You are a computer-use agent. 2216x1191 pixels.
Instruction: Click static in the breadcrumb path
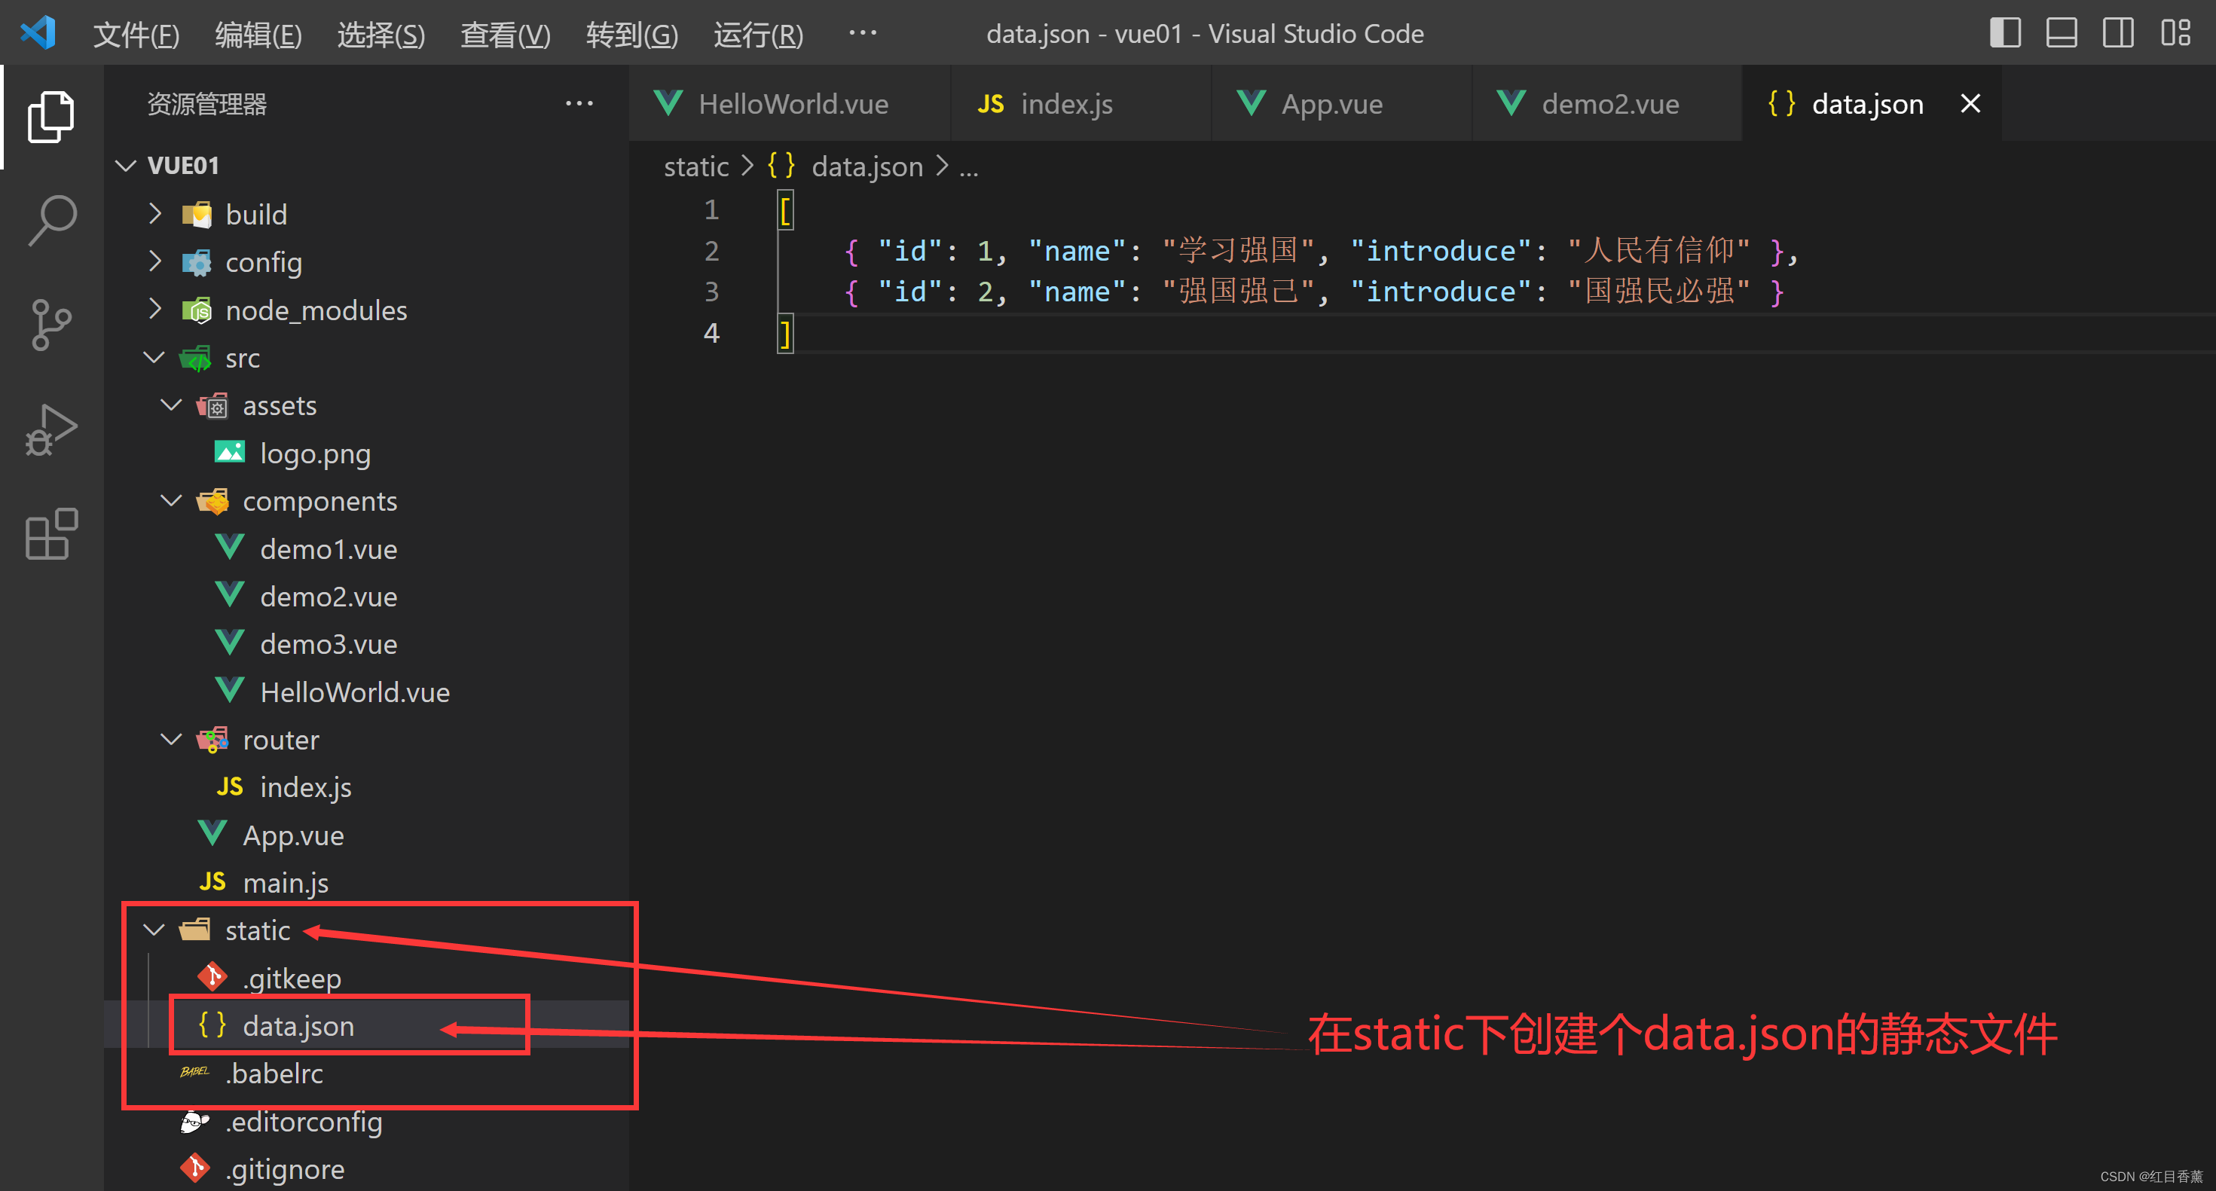(695, 166)
